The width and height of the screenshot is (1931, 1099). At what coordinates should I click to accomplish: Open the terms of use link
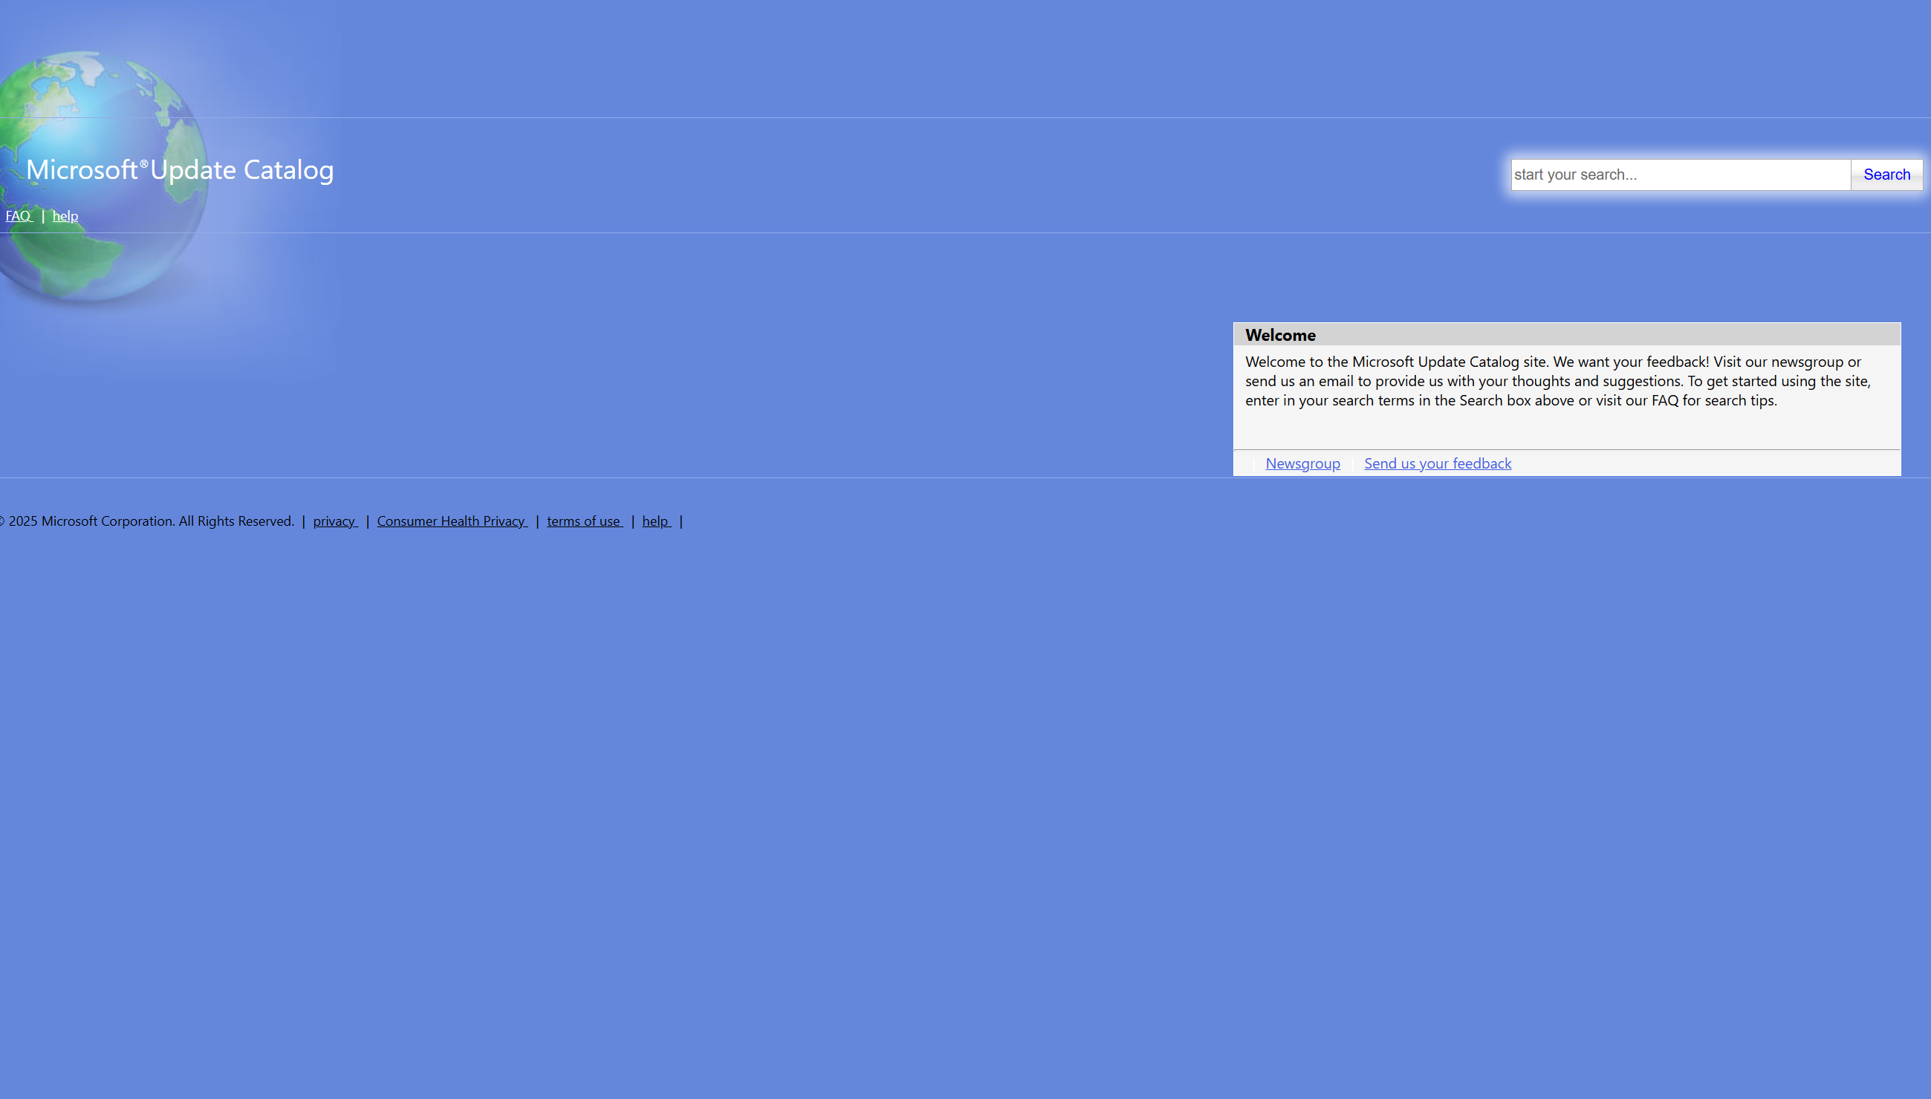click(584, 521)
